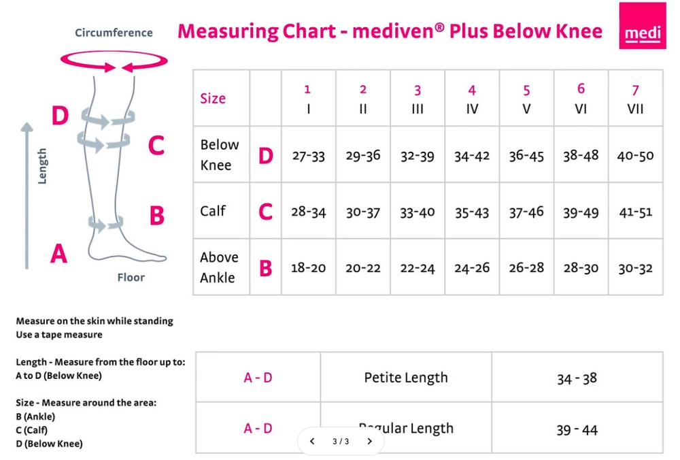Go to the next image using right chevron

point(369,442)
